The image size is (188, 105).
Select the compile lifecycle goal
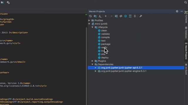[105, 37]
